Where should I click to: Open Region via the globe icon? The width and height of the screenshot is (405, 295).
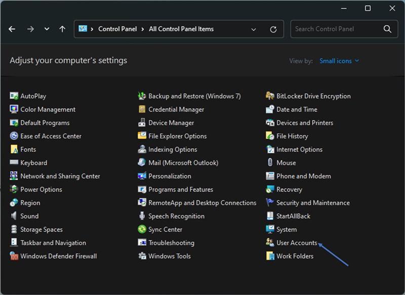pos(14,203)
